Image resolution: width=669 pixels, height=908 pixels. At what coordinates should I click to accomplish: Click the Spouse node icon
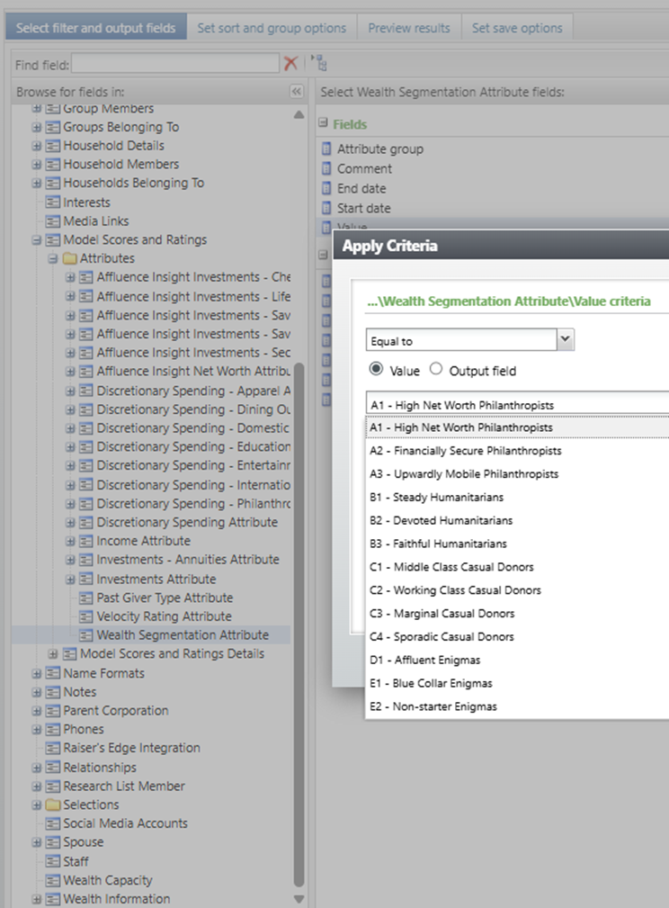click(53, 842)
